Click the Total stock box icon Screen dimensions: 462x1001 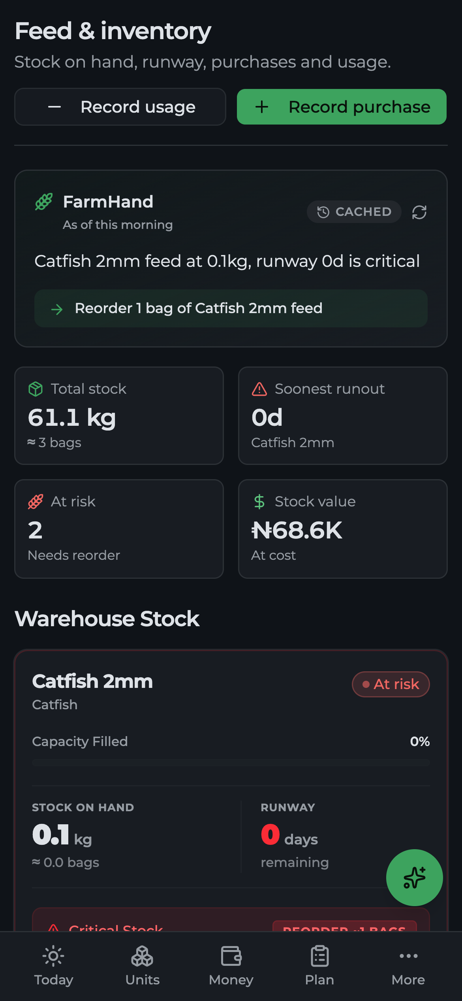36,389
